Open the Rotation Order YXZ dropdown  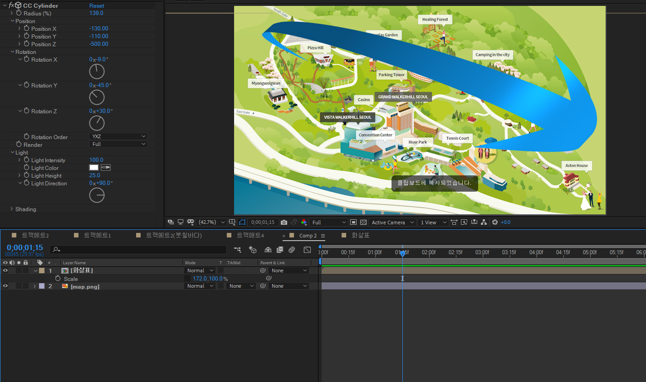coord(118,136)
